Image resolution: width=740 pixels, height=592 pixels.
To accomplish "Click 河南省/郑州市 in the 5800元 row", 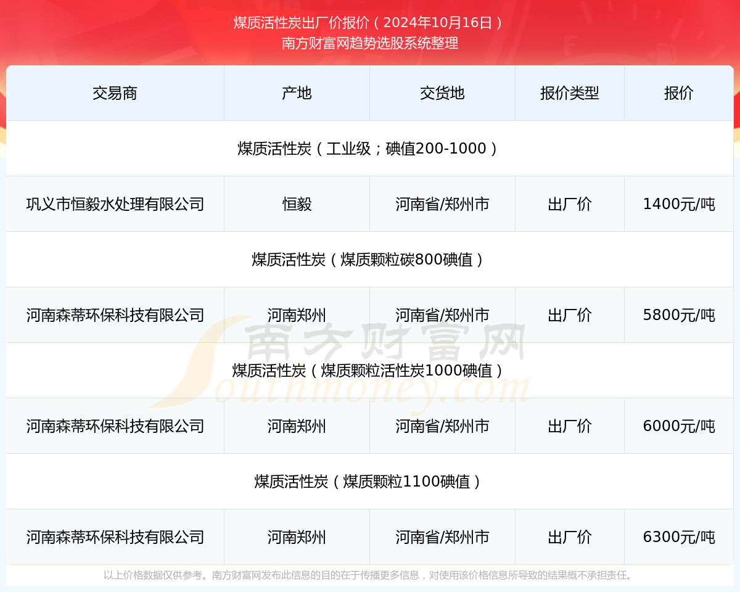I will (x=442, y=315).
